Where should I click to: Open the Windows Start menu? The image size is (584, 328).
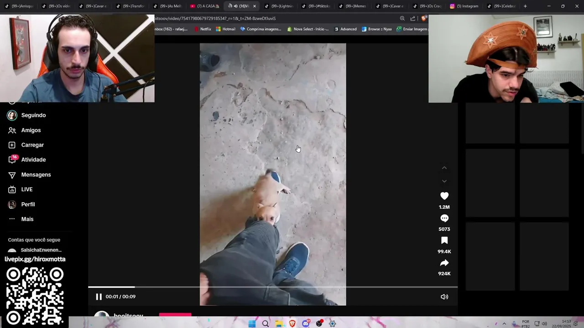pos(252,324)
